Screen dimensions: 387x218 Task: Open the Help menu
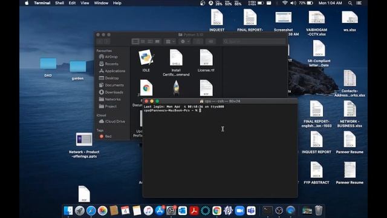tap(117, 3)
